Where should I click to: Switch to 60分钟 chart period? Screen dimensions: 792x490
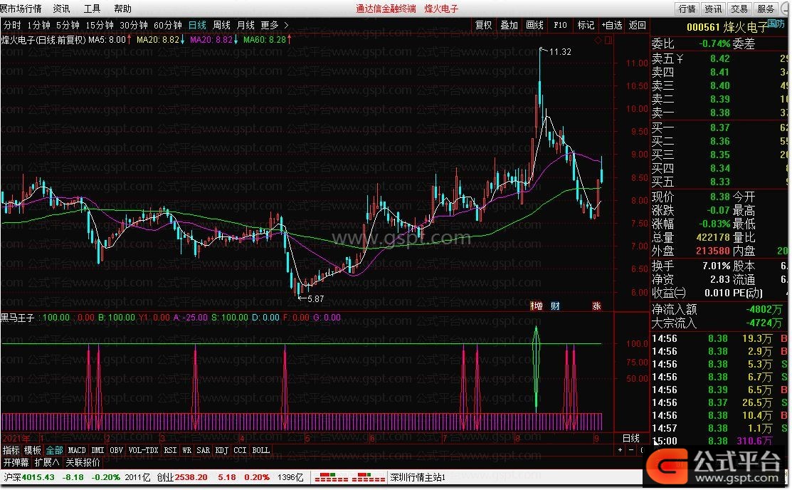(168, 25)
